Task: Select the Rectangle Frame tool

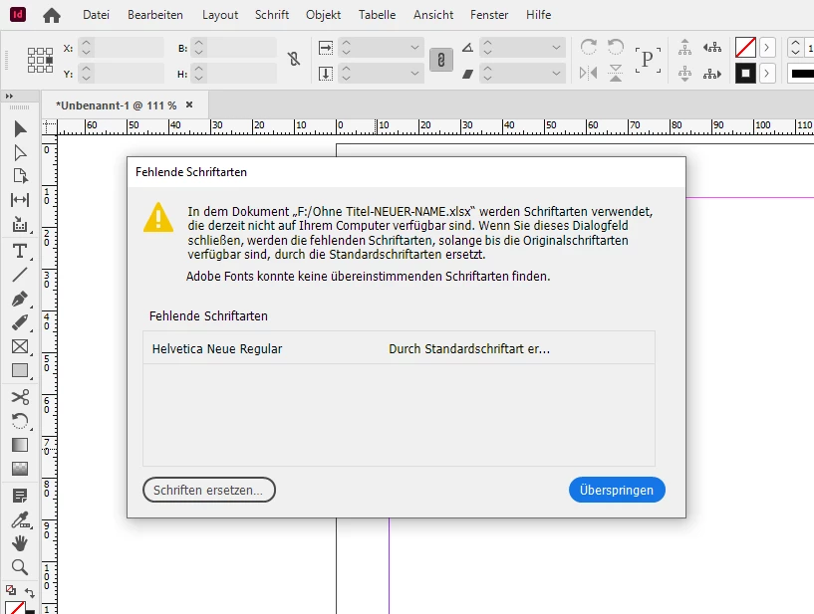Action: 20,346
